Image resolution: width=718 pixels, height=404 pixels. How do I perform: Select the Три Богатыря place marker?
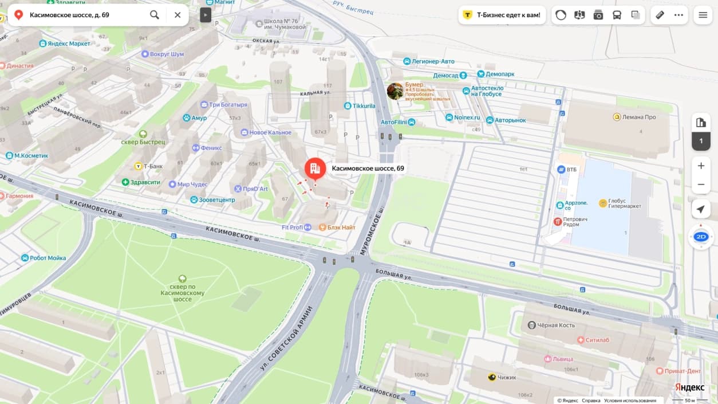(x=204, y=105)
